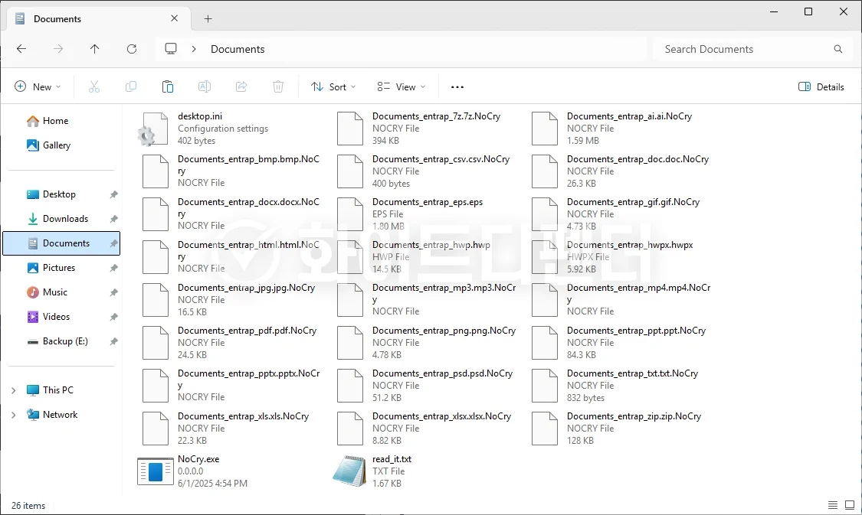Switch to large icons view in status bar
Screen dimensions: 862x515
[849, 505]
